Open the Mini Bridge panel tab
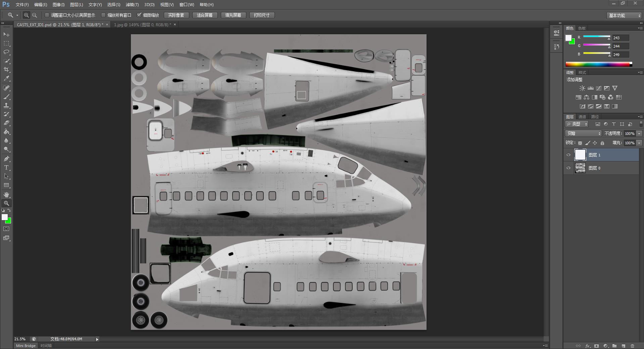 click(x=26, y=346)
